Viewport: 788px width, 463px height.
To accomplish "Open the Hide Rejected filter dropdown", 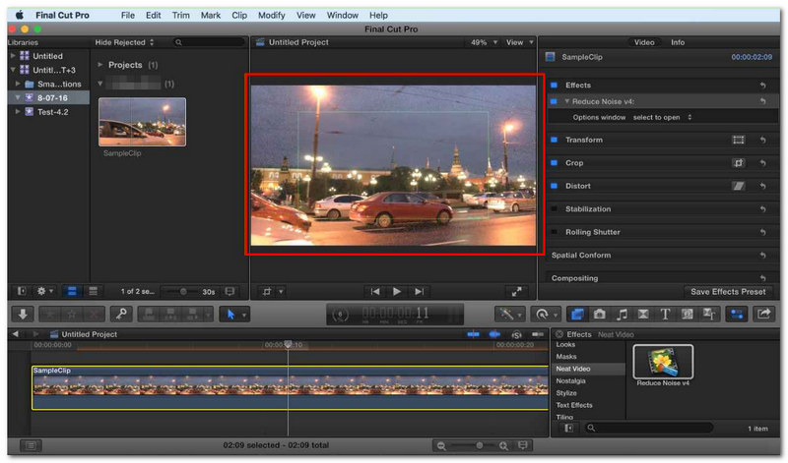I will point(124,42).
